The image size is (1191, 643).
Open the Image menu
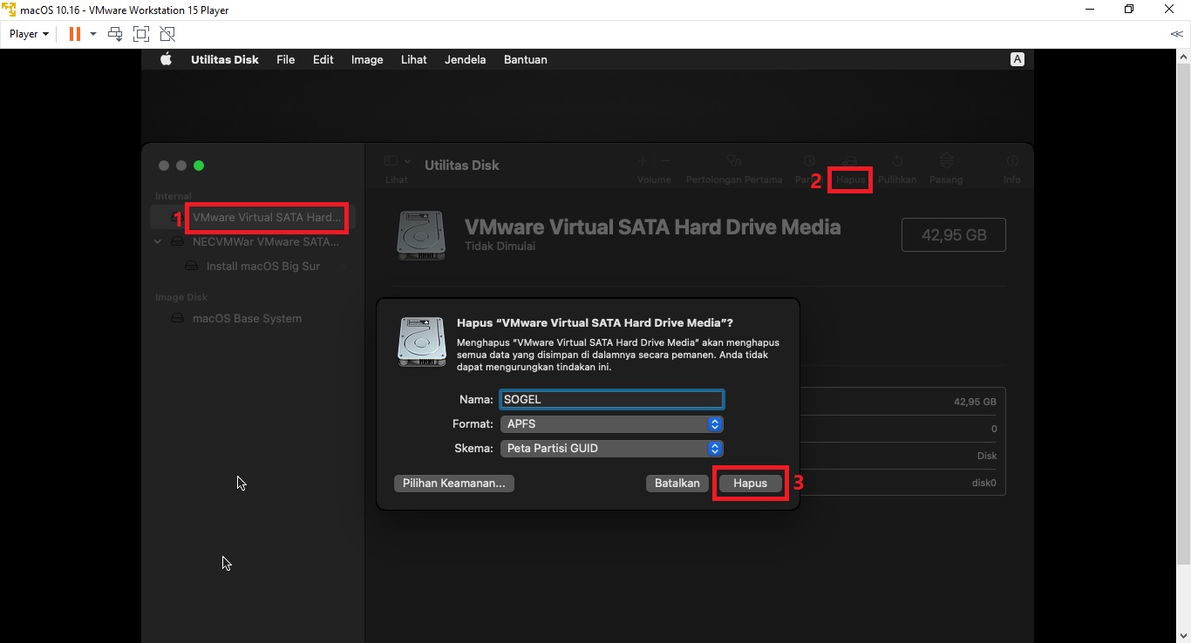(367, 59)
